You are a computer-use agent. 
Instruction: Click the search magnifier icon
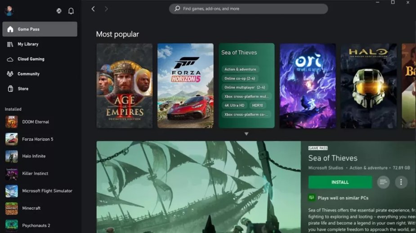pyautogui.click(x=177, y=9)
